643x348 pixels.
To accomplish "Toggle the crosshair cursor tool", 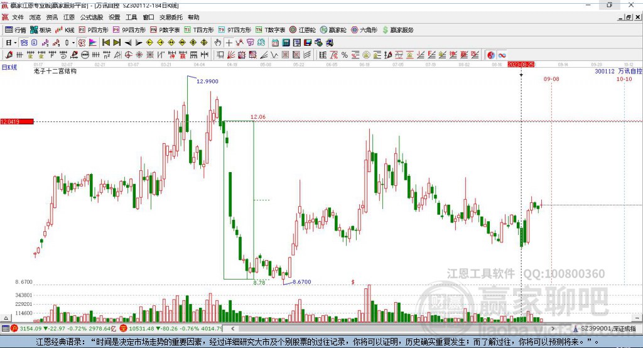I will tap(229, 43).
